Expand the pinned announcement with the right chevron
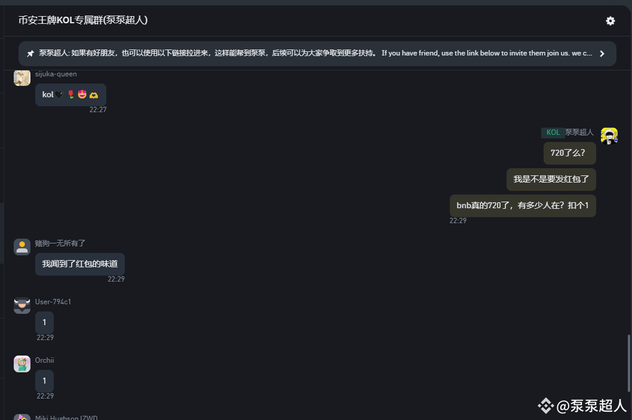The height and width of the screenshot is (420, 632). click(x=602, y=53)
